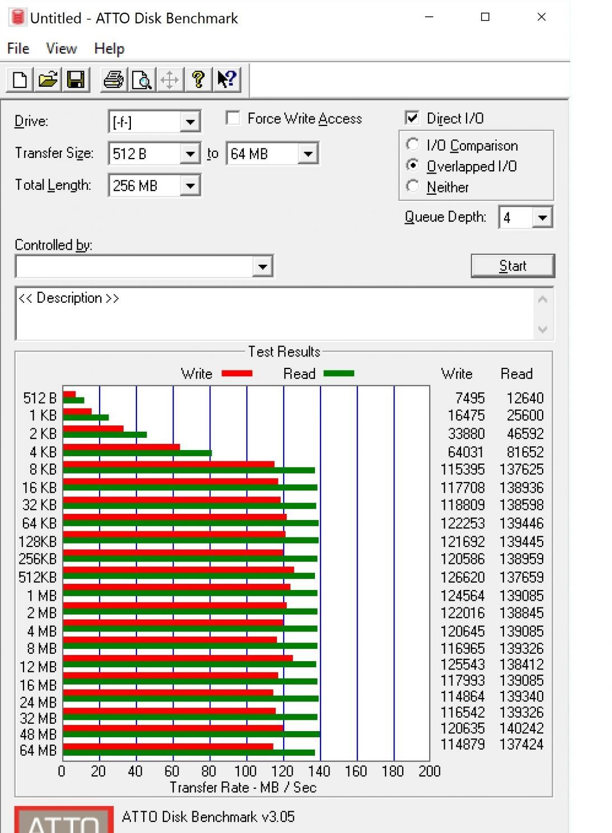Open the File menu
Screen dimensions: 612x833
18,49
